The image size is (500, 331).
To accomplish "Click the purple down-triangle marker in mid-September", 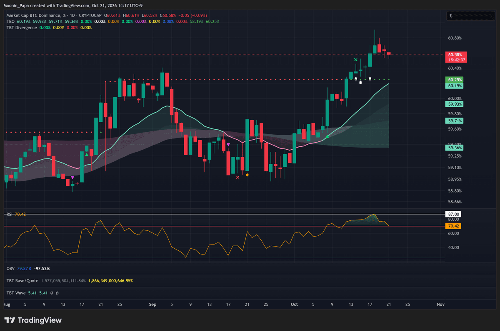I will pyautogui.click(x=228, y=144).
